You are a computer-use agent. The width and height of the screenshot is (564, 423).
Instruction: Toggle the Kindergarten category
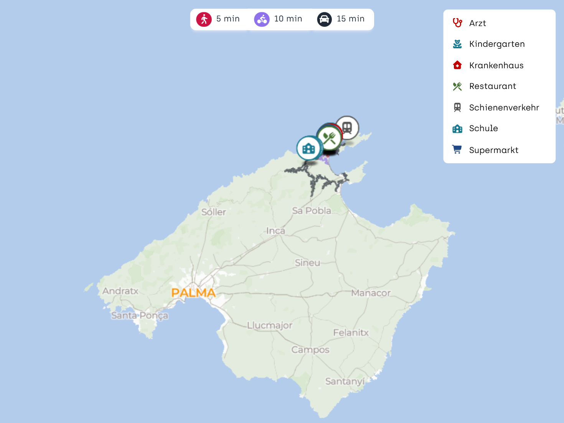coord(496,44)
